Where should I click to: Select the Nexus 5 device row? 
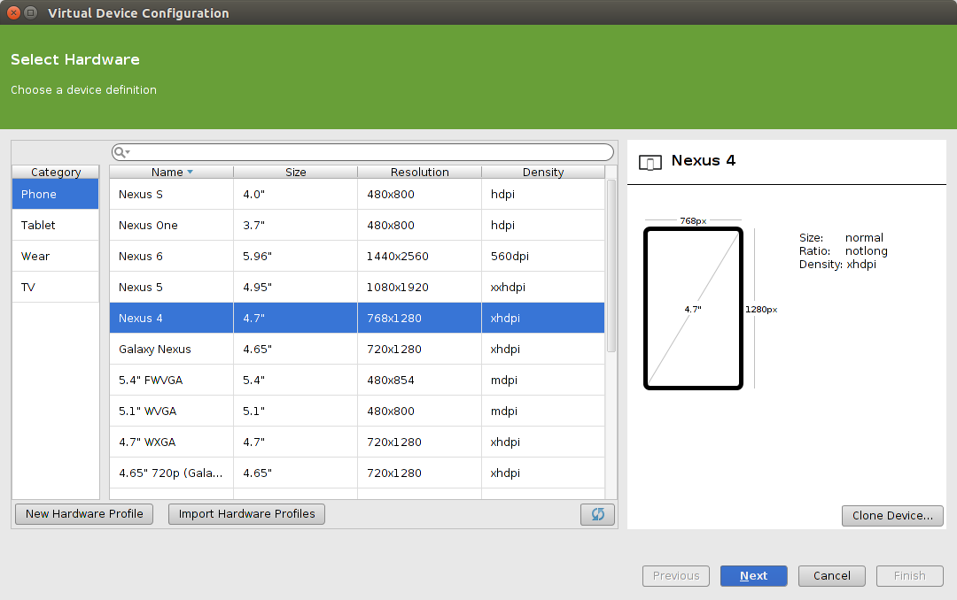pos(357,288)
